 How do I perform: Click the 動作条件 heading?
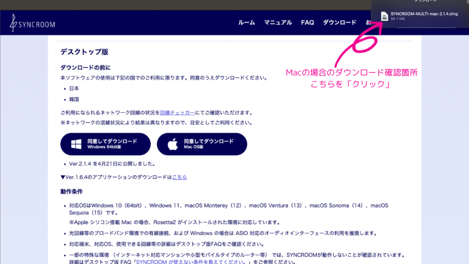71,192
